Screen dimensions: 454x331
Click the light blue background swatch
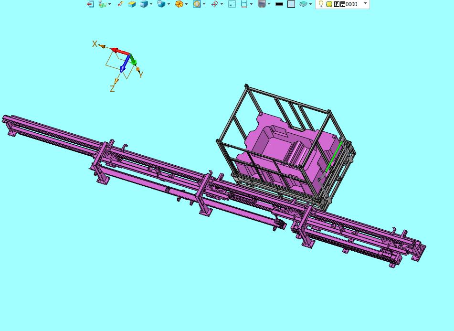click(x=291, y=4)
